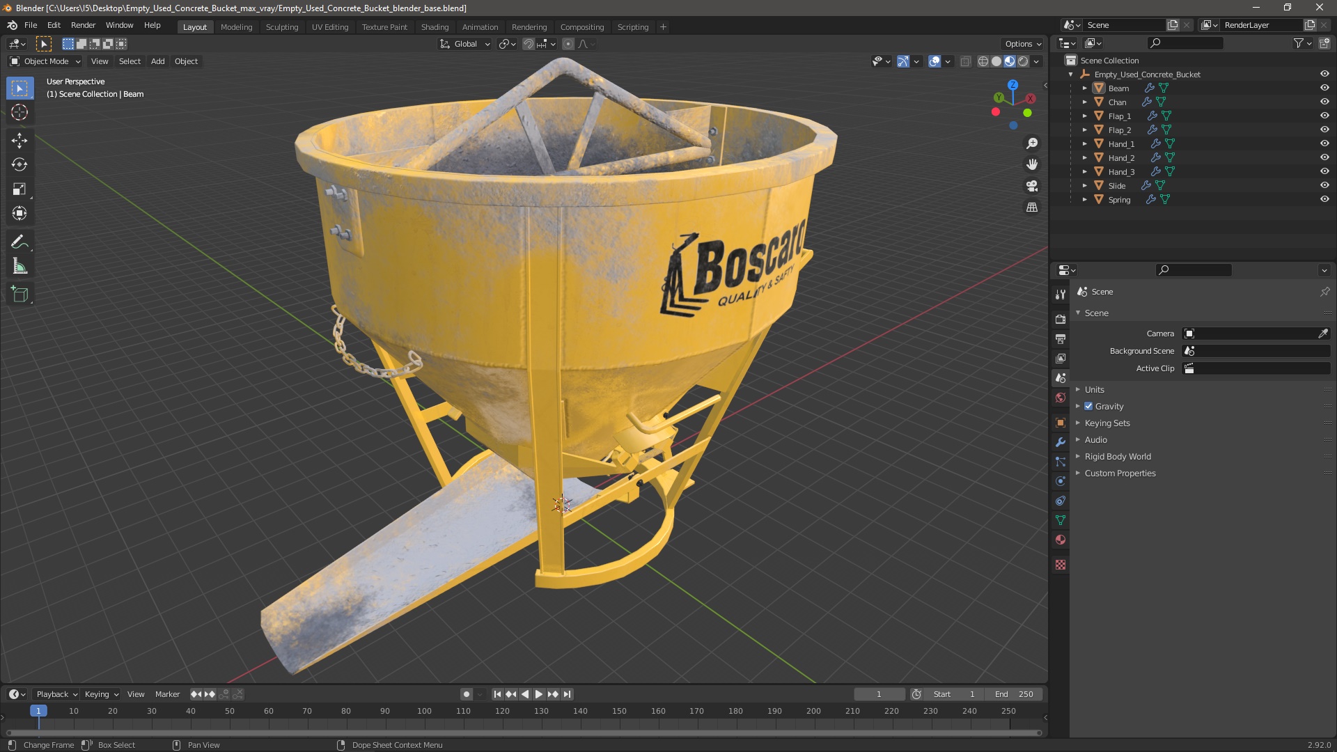
Task: Open the Object Data properties tab
Action: click(1061, 520)
